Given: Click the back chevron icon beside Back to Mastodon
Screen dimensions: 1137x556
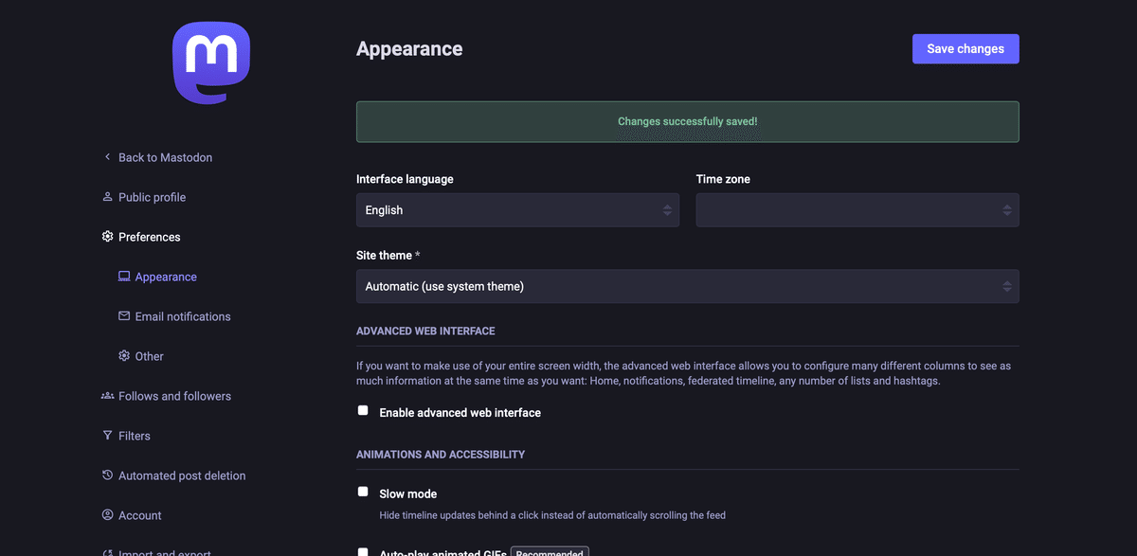Looking at the screenshot, I should click(x=107, y=157).
